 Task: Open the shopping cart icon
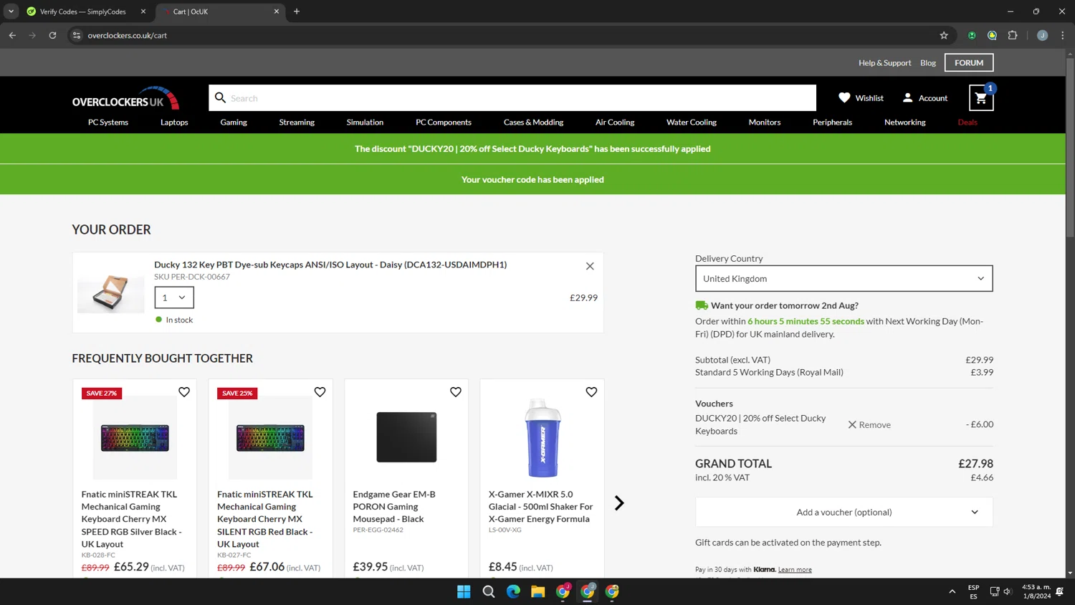pos(981,98)
